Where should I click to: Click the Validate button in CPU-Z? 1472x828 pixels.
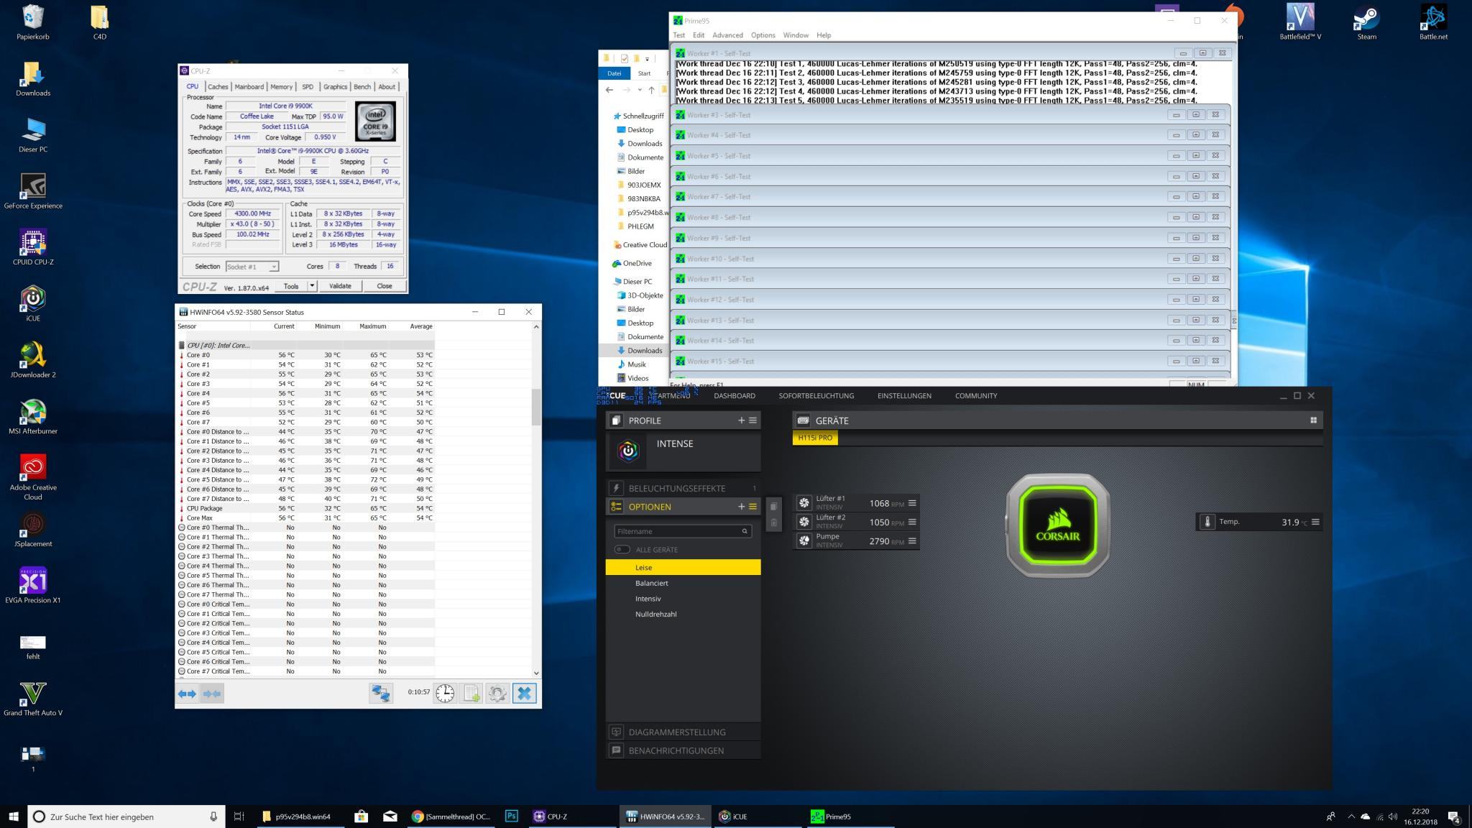[340, 286]
